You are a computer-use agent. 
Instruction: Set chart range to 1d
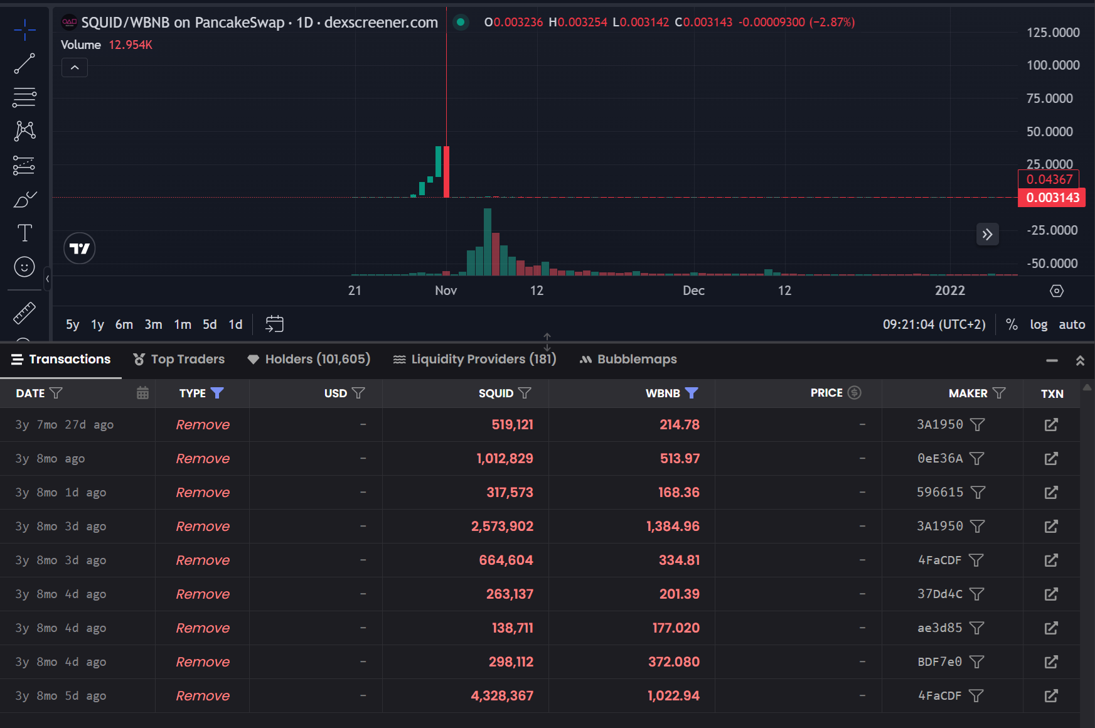click(x=235, y=324)
